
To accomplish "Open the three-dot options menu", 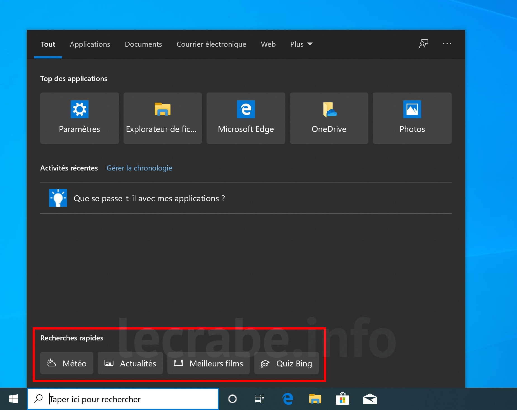I will [447, 44].
